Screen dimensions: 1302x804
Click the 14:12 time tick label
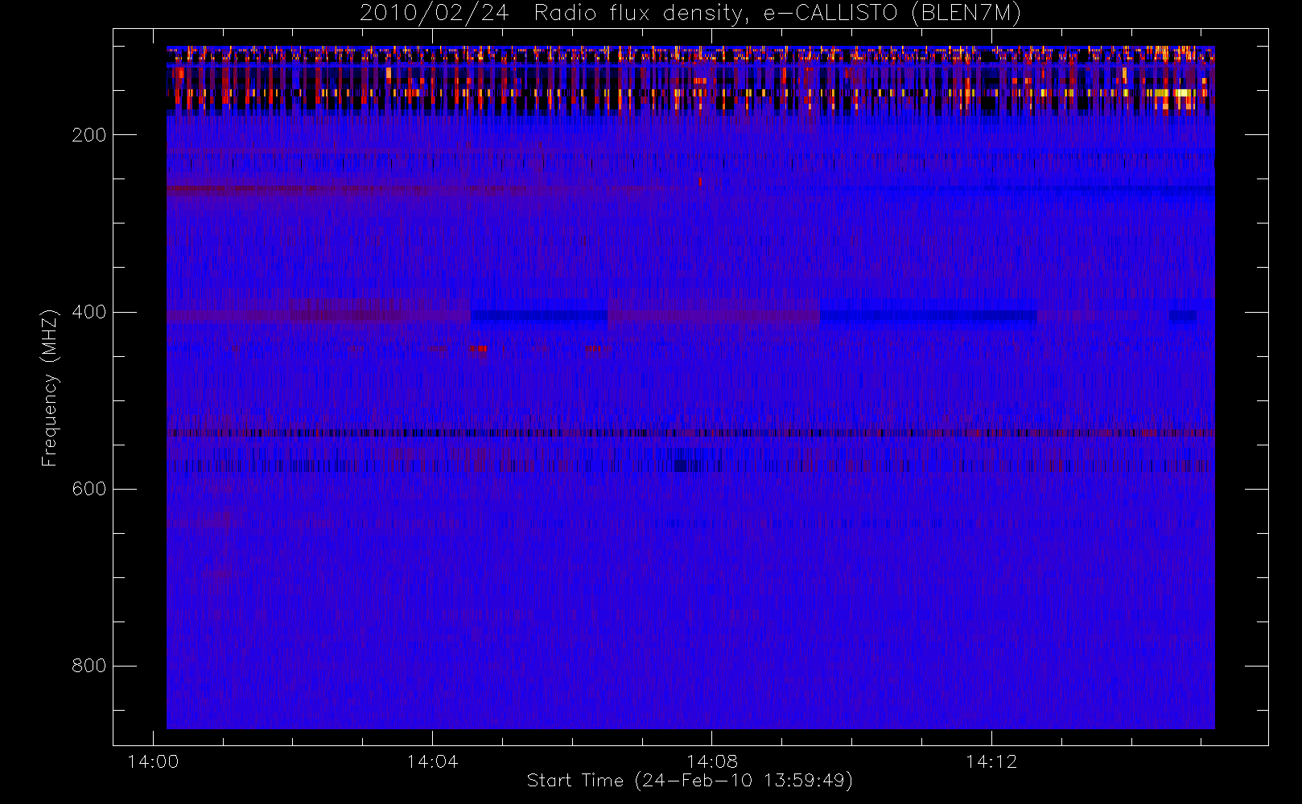[991, 761]
